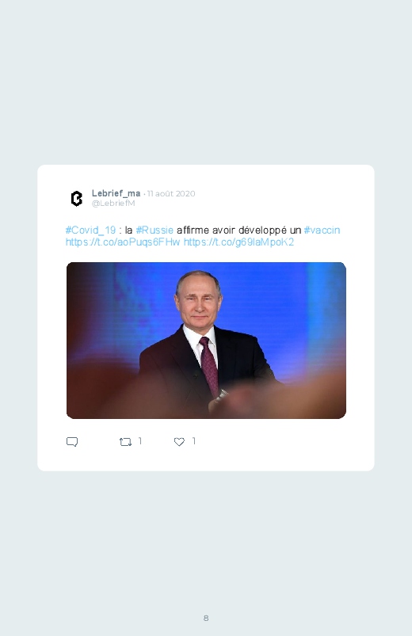Click the Lebrief_ma profile avatar logo
The width and height of the screenshot is (412, 636).
coord(77,199)
